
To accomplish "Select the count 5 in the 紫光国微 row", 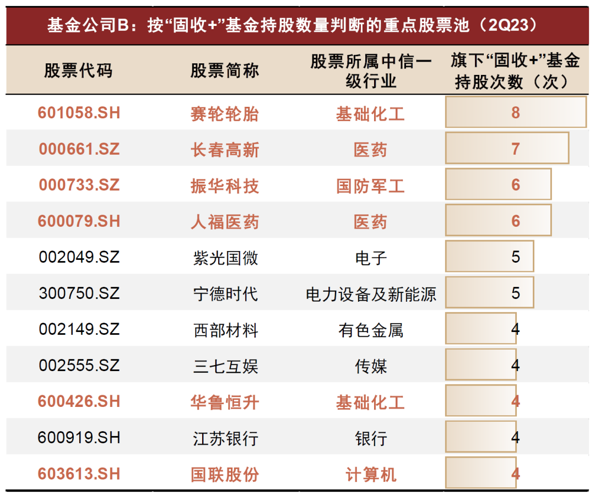I will [x=515, y=257].
